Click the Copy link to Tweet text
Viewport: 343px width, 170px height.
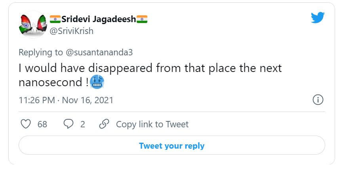point(152,124)
